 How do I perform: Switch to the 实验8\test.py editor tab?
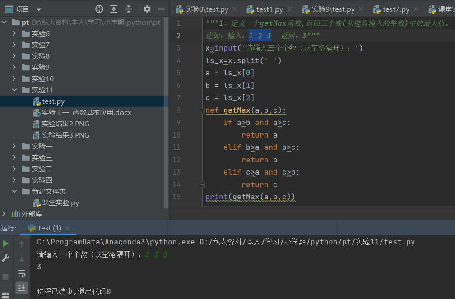pyautogui.click(x=207, y=9)
